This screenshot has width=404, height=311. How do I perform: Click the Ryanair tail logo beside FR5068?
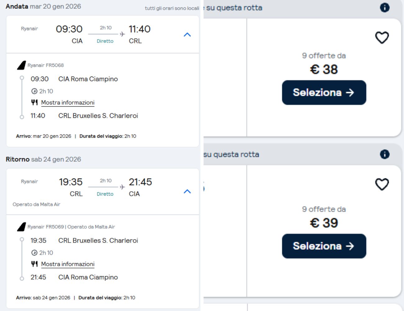click(21, 65)
